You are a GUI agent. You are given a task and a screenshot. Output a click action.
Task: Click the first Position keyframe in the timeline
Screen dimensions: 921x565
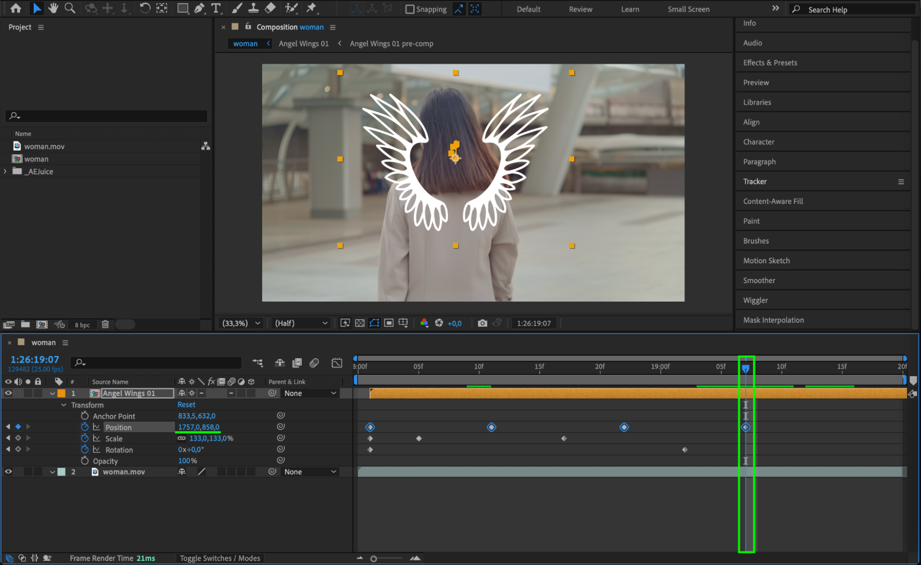370,427
